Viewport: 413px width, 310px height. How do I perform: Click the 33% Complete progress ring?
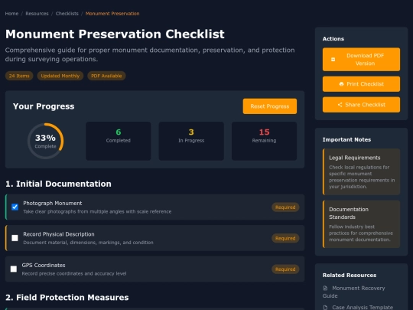pyautogui.click(x=46, y=141)
